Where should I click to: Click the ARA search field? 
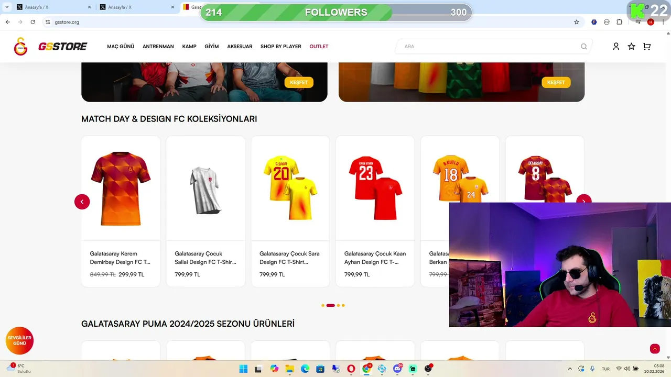pyautogui.click(x=493, y=46)
